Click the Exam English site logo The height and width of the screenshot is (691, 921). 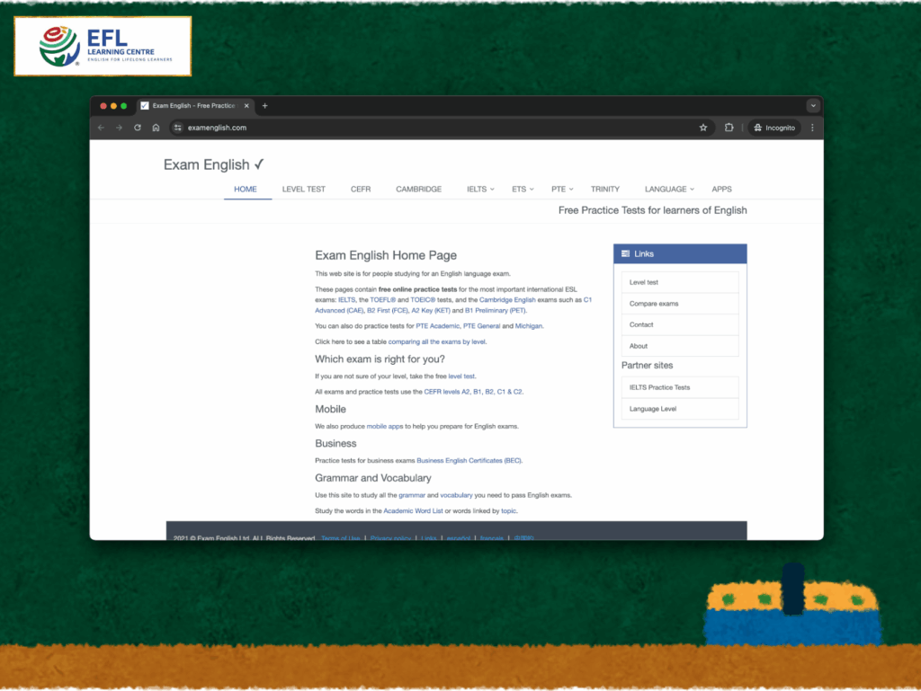pos(214,164)
